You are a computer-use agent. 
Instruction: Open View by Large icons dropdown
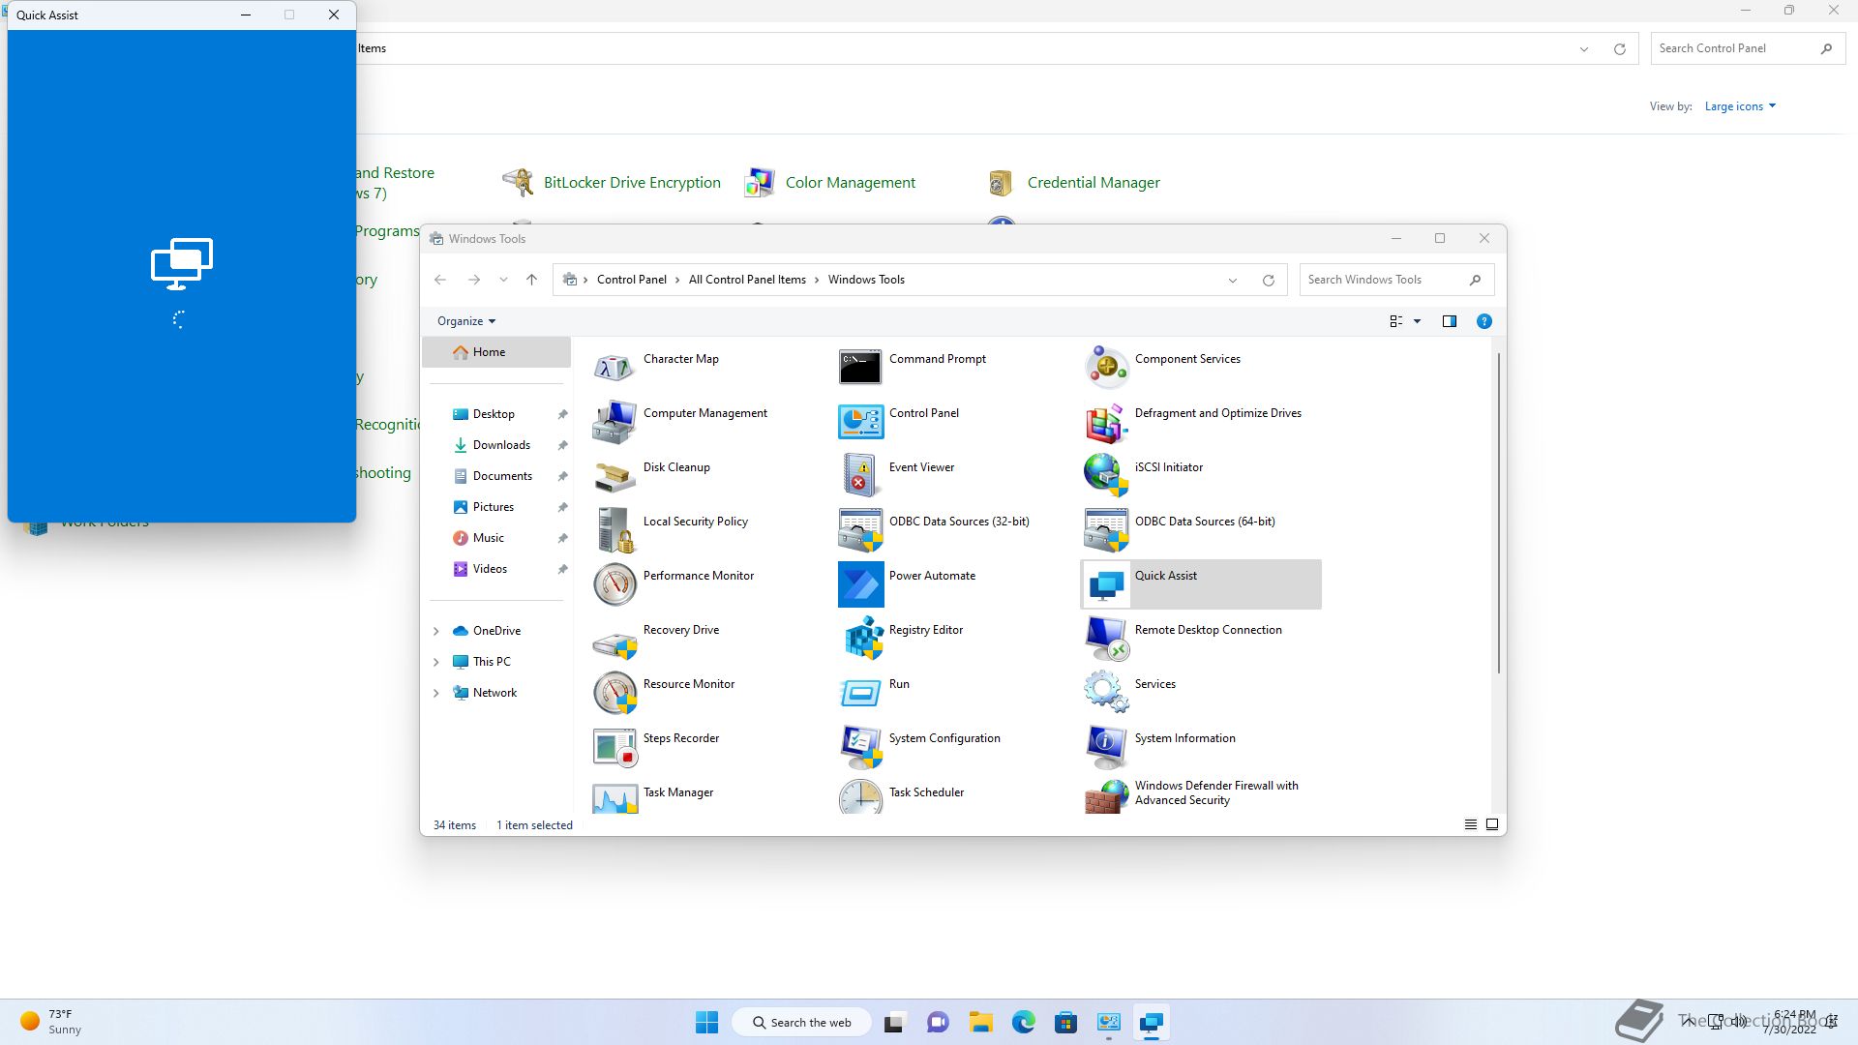[1740, 106]
